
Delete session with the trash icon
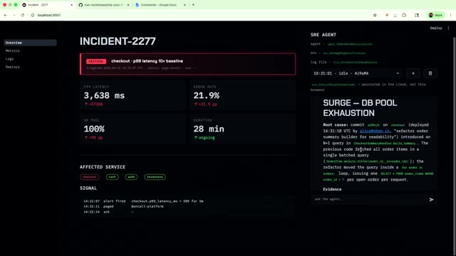click(430, 73)
